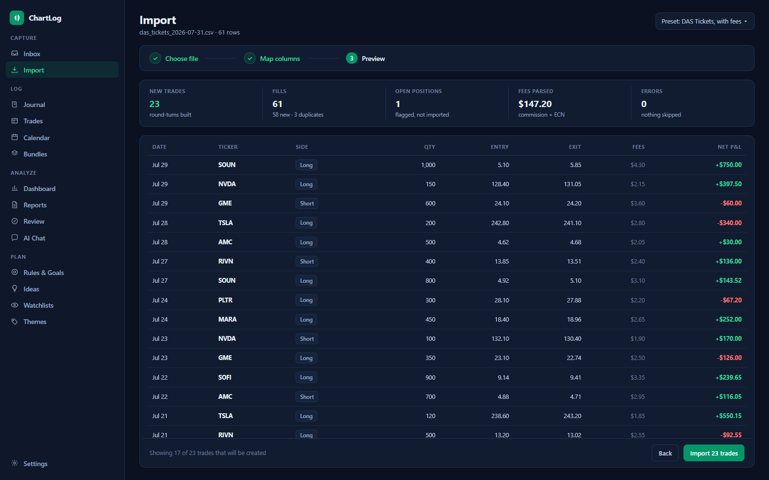Click the 'Showing 17 of 23 trades' text

click(208, 453)
